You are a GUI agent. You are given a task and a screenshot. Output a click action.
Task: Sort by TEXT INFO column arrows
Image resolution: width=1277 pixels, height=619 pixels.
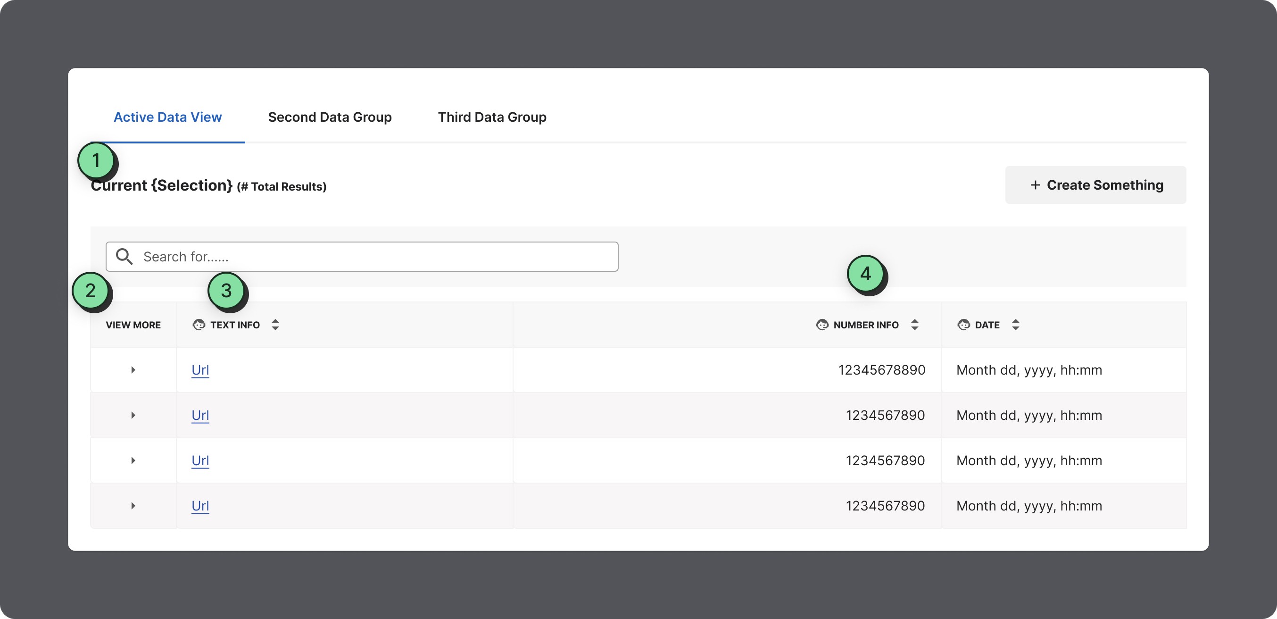click(x=275, y=325)
